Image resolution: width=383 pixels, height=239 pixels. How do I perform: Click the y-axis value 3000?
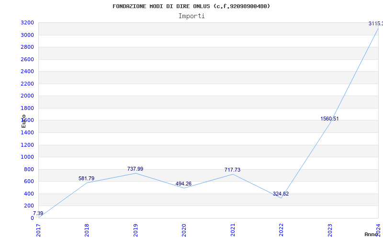27,35
